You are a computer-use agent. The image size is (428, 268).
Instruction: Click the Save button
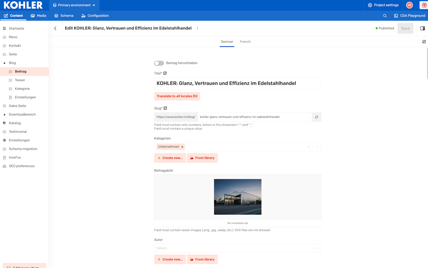tap(405, 28)
